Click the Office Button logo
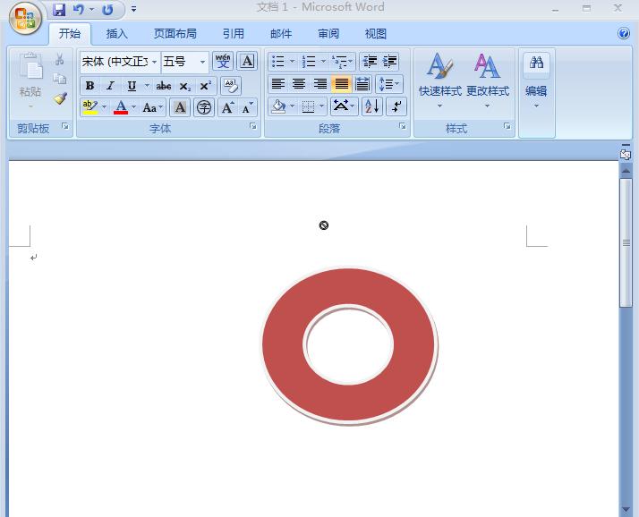 (x=24, y=19)
